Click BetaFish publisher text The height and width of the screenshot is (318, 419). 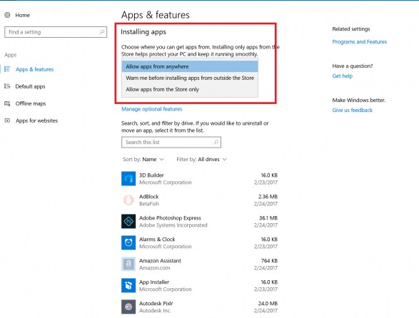(x=149, y=204)
